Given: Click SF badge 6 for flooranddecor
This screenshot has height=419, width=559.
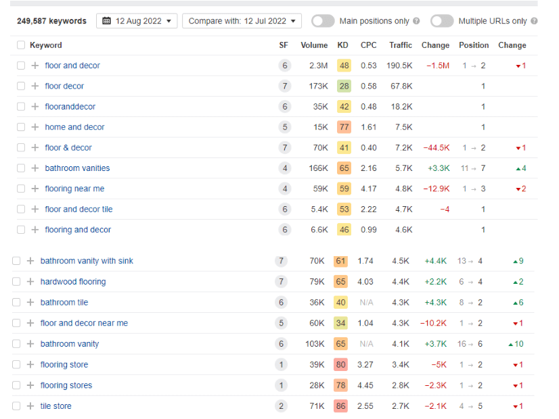Looking at the screenshot, I should click(x=285, y=107).
